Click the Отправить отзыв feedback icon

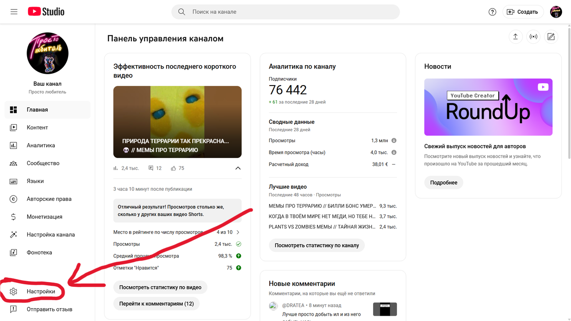point(13,309)
